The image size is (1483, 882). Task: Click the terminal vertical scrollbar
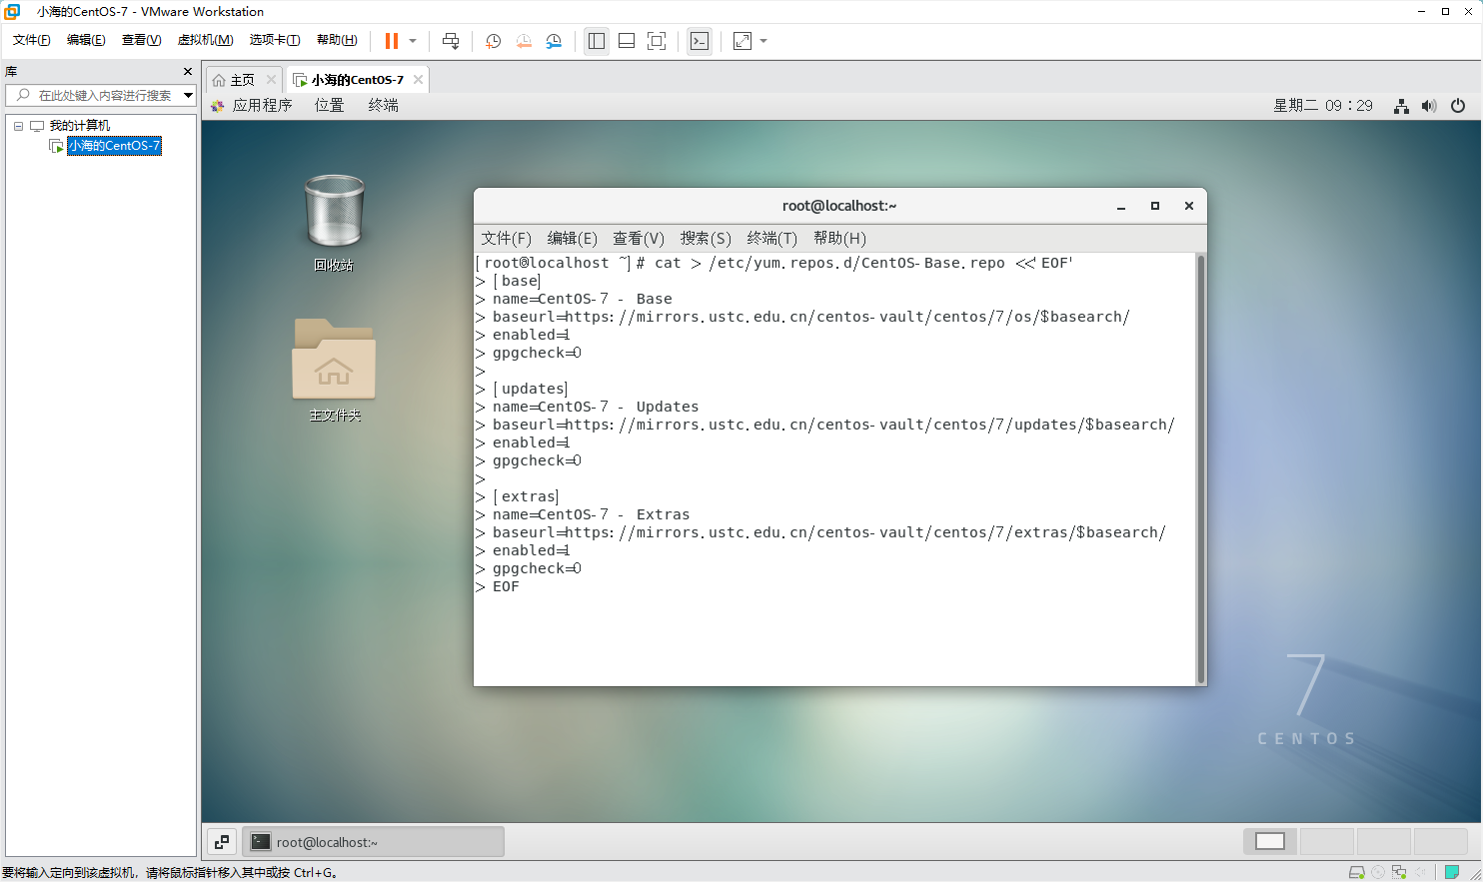[1201, 468]
